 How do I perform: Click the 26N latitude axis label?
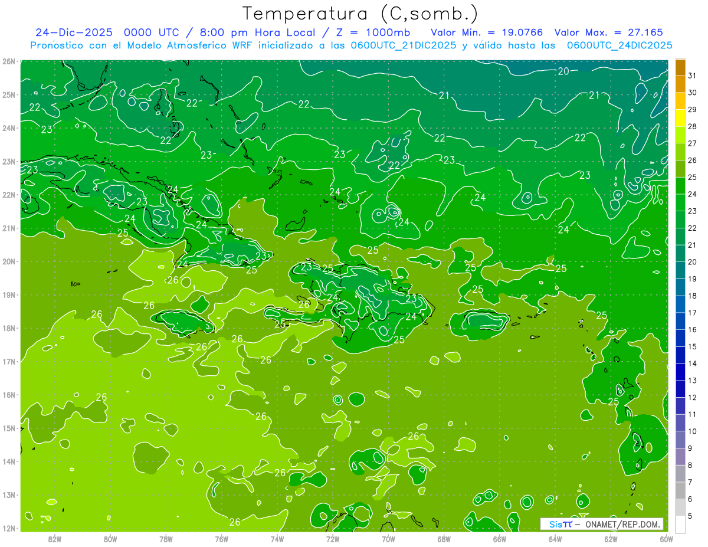[9, 61]
